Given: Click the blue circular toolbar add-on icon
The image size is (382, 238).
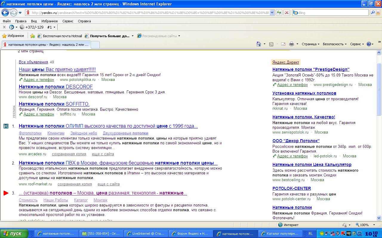Looking at the screenshot, I should 12,27.
